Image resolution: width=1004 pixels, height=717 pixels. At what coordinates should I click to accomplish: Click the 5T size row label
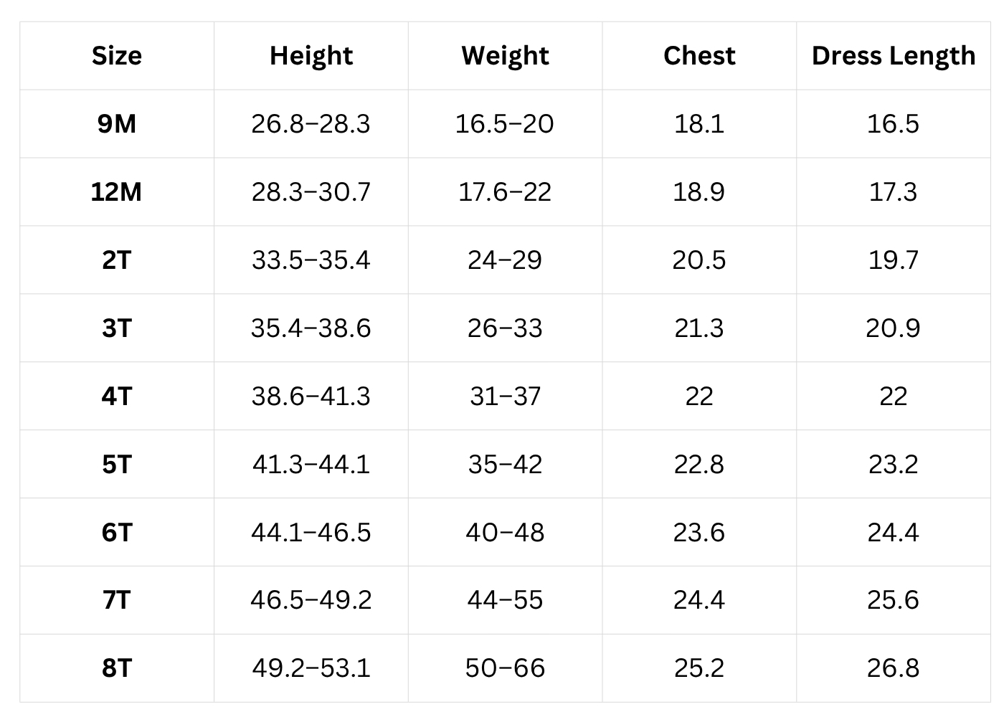pos(117,465)
